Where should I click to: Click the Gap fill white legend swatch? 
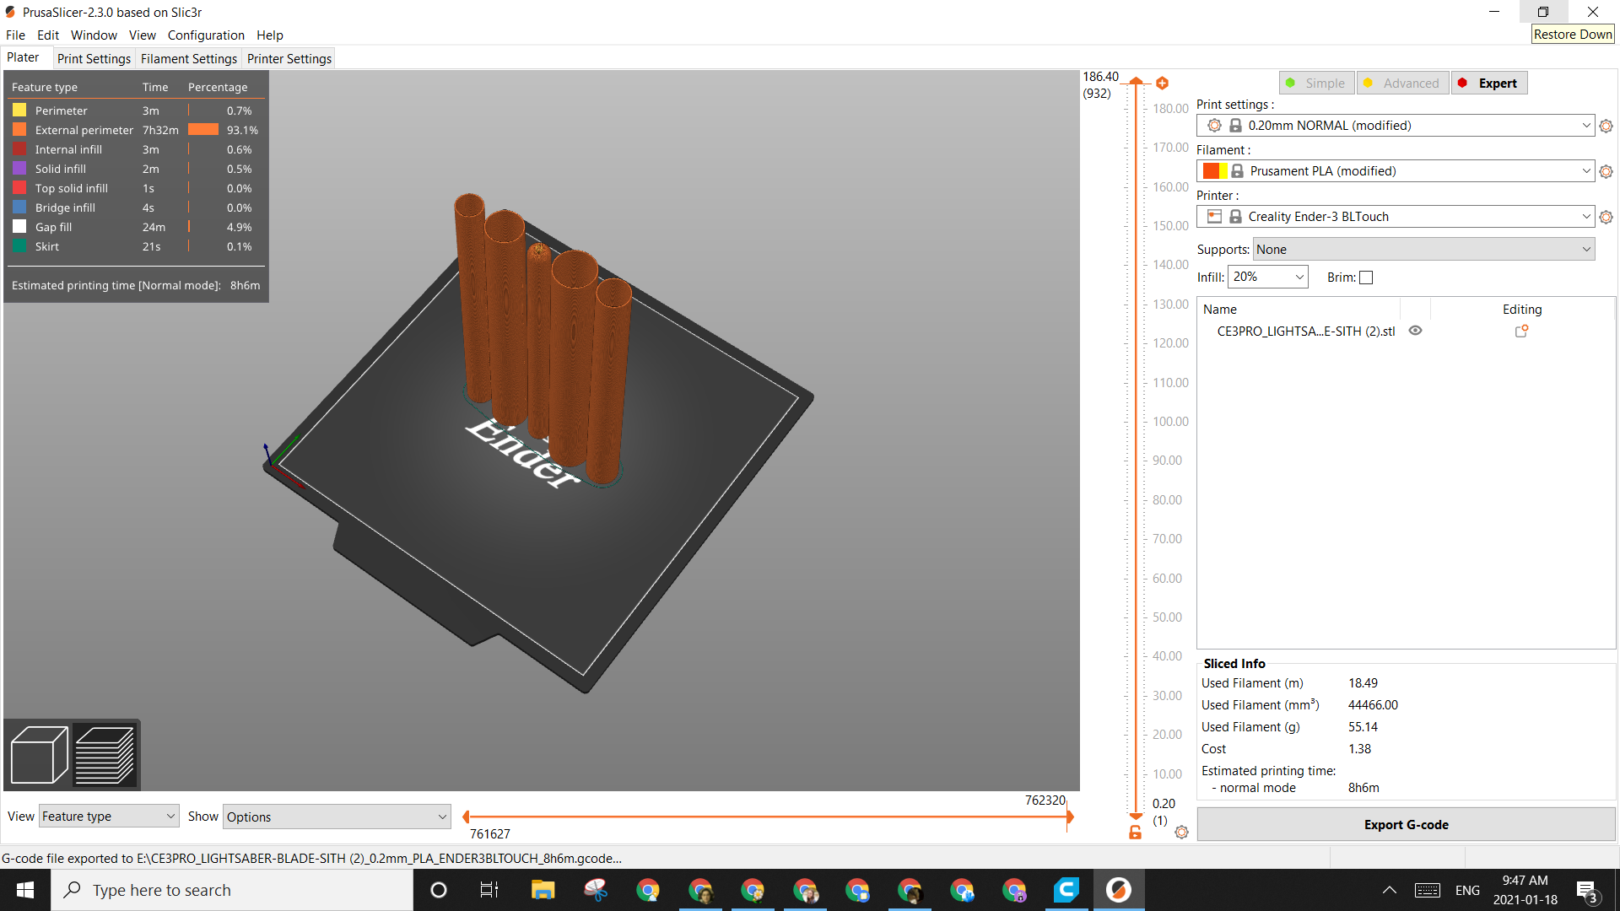tap(19, 227)
